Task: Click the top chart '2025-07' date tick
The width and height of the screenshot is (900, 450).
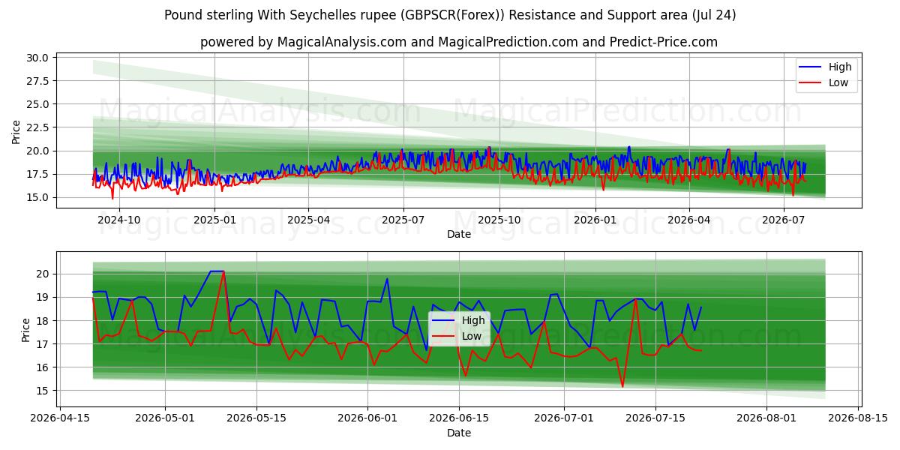Action: click(x=403, y=220)
